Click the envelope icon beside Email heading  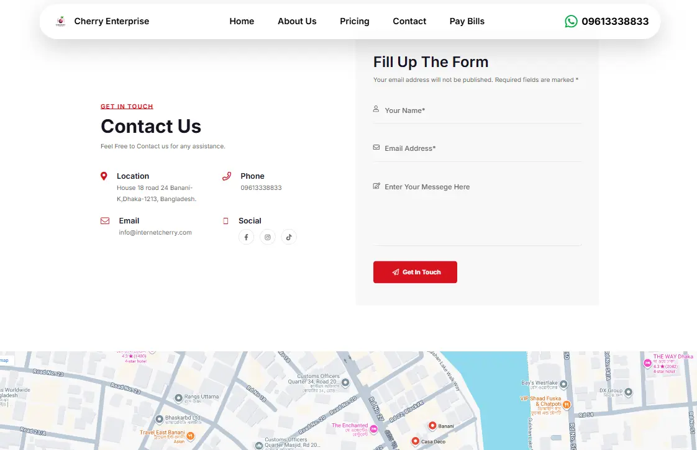click(104, 220)
